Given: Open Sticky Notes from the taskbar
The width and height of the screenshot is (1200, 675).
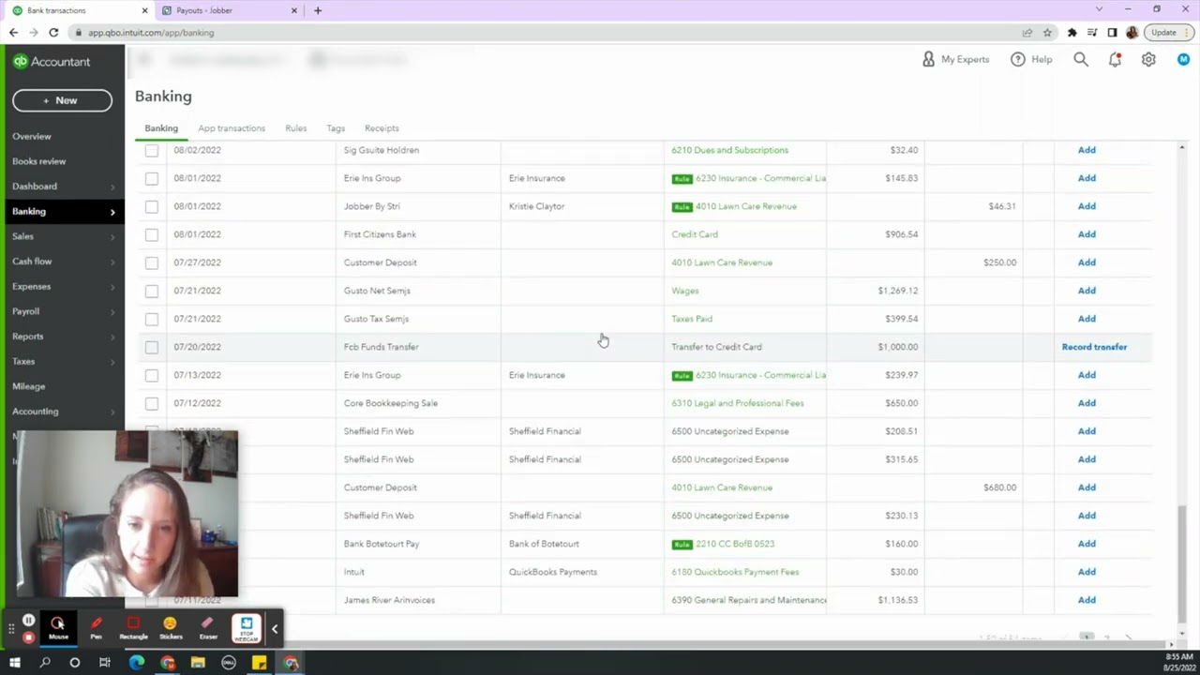Looking at the screenshot, I should [x=260, y=663].
